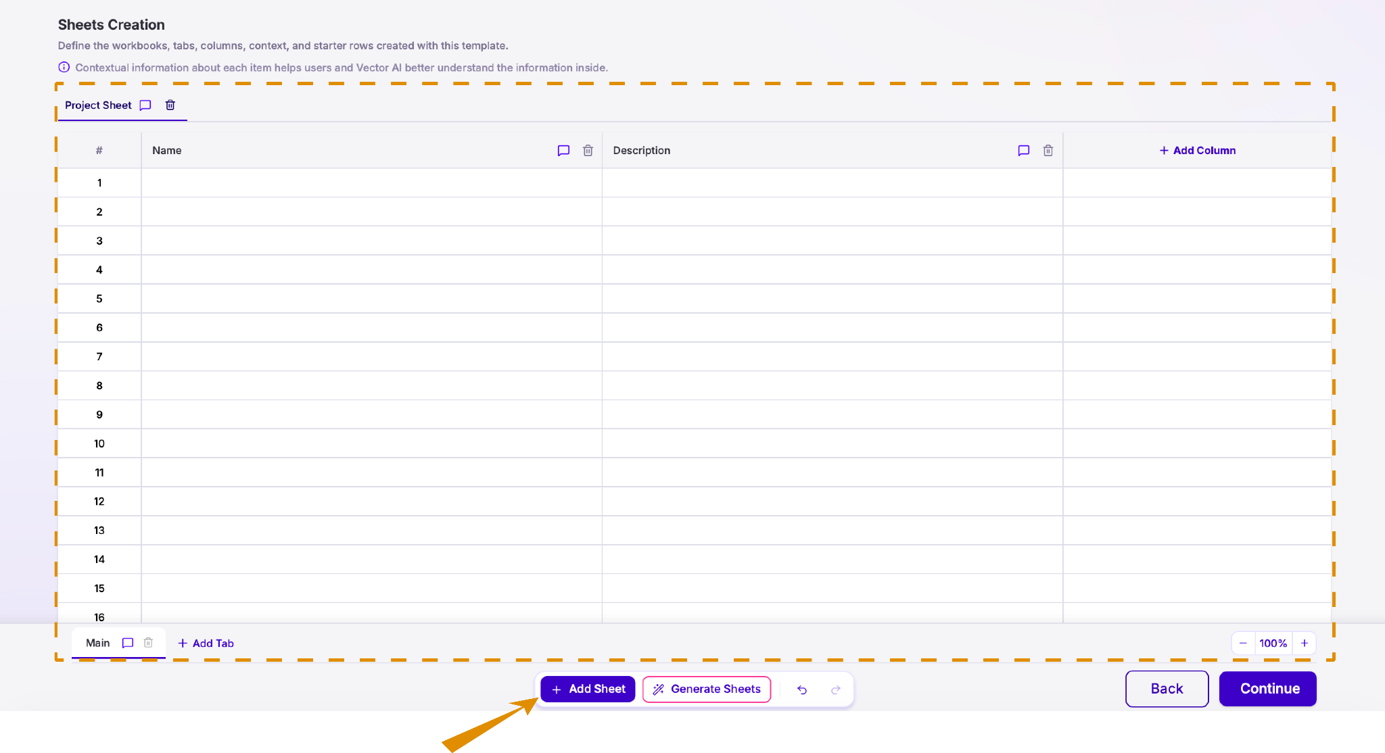Redo the last change
This screenshot has height=753, width=1385.
coord(836,689)
